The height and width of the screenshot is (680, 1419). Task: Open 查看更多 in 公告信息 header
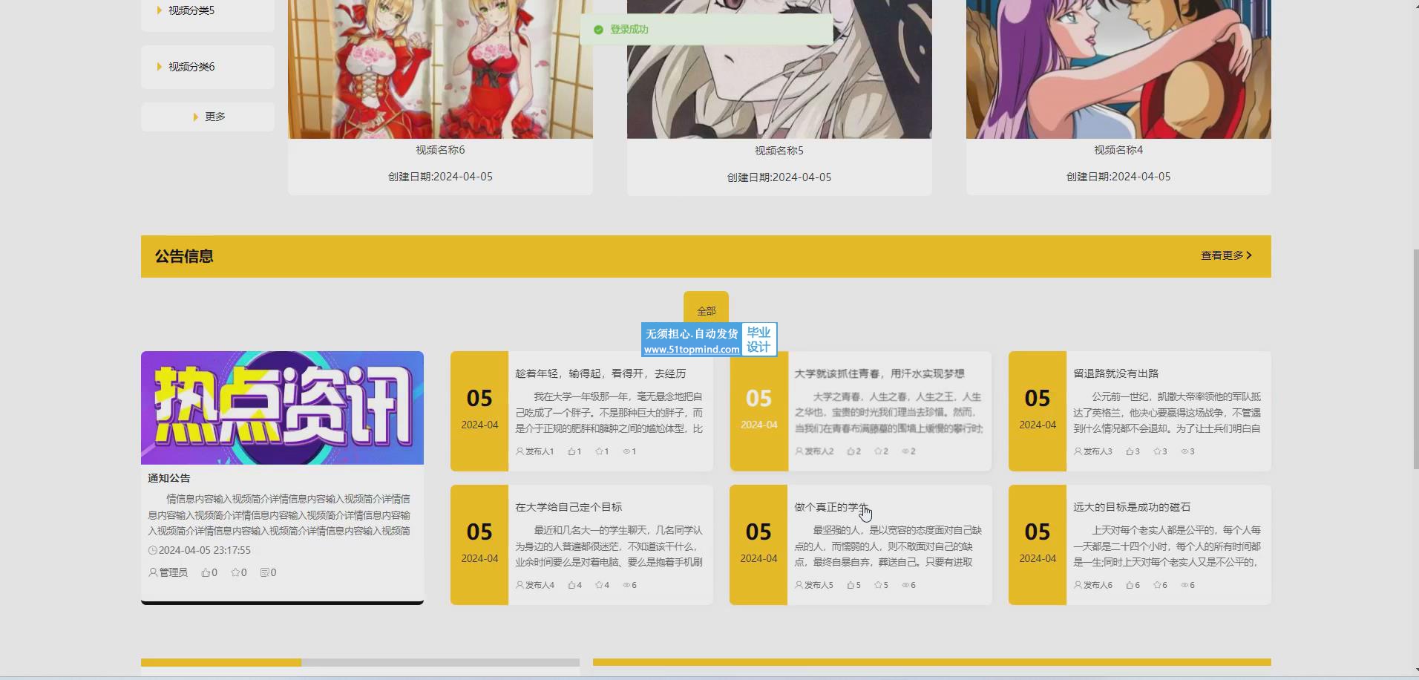point(1227,255)
